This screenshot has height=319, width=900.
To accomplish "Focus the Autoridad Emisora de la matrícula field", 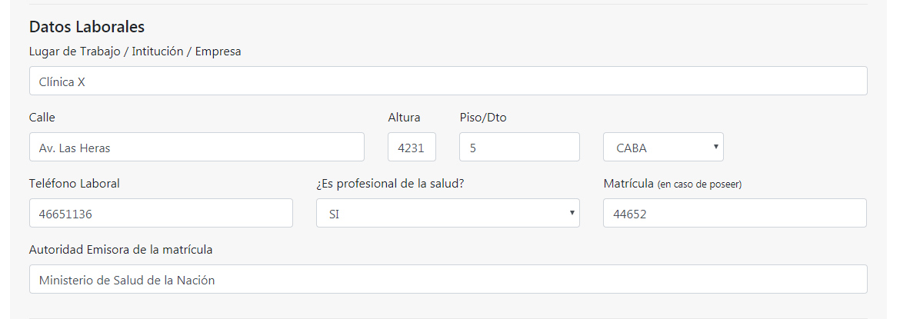I will tap(448, 279).
